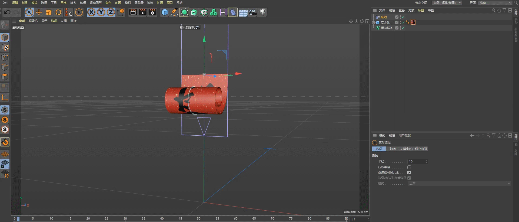Open the Object Manager 标签 menu
Viewport: 519px width, 222px height.
click(x=421, y=10)
